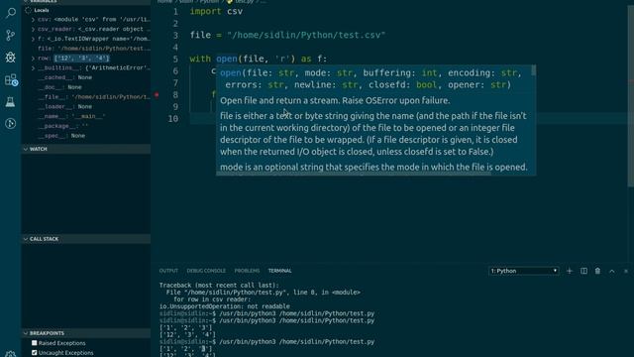Split the terminal panel

point(583,271)
